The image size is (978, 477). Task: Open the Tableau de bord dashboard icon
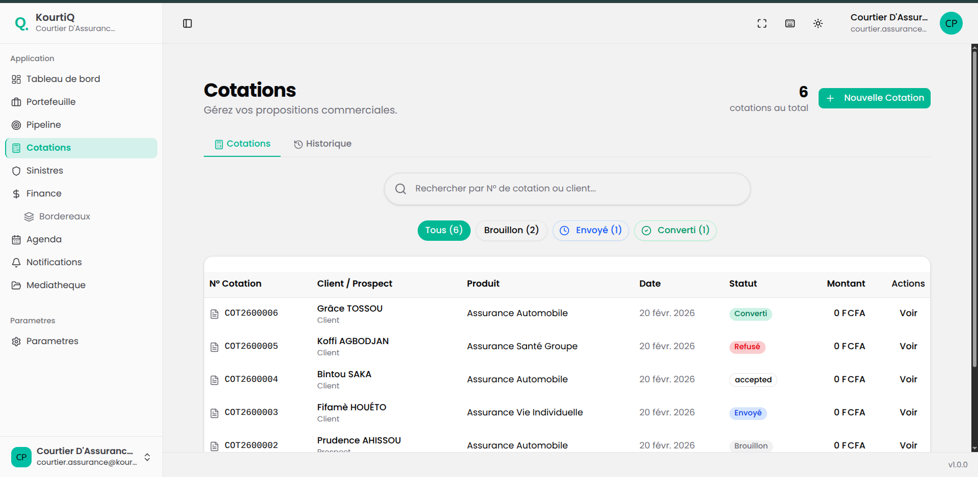click(x=16, y=79)
